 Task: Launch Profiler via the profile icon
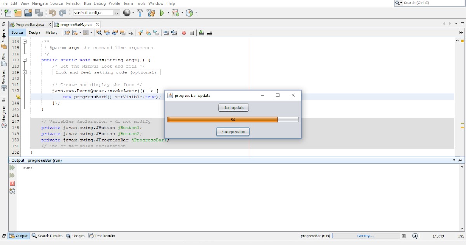[x=190, y=12]
